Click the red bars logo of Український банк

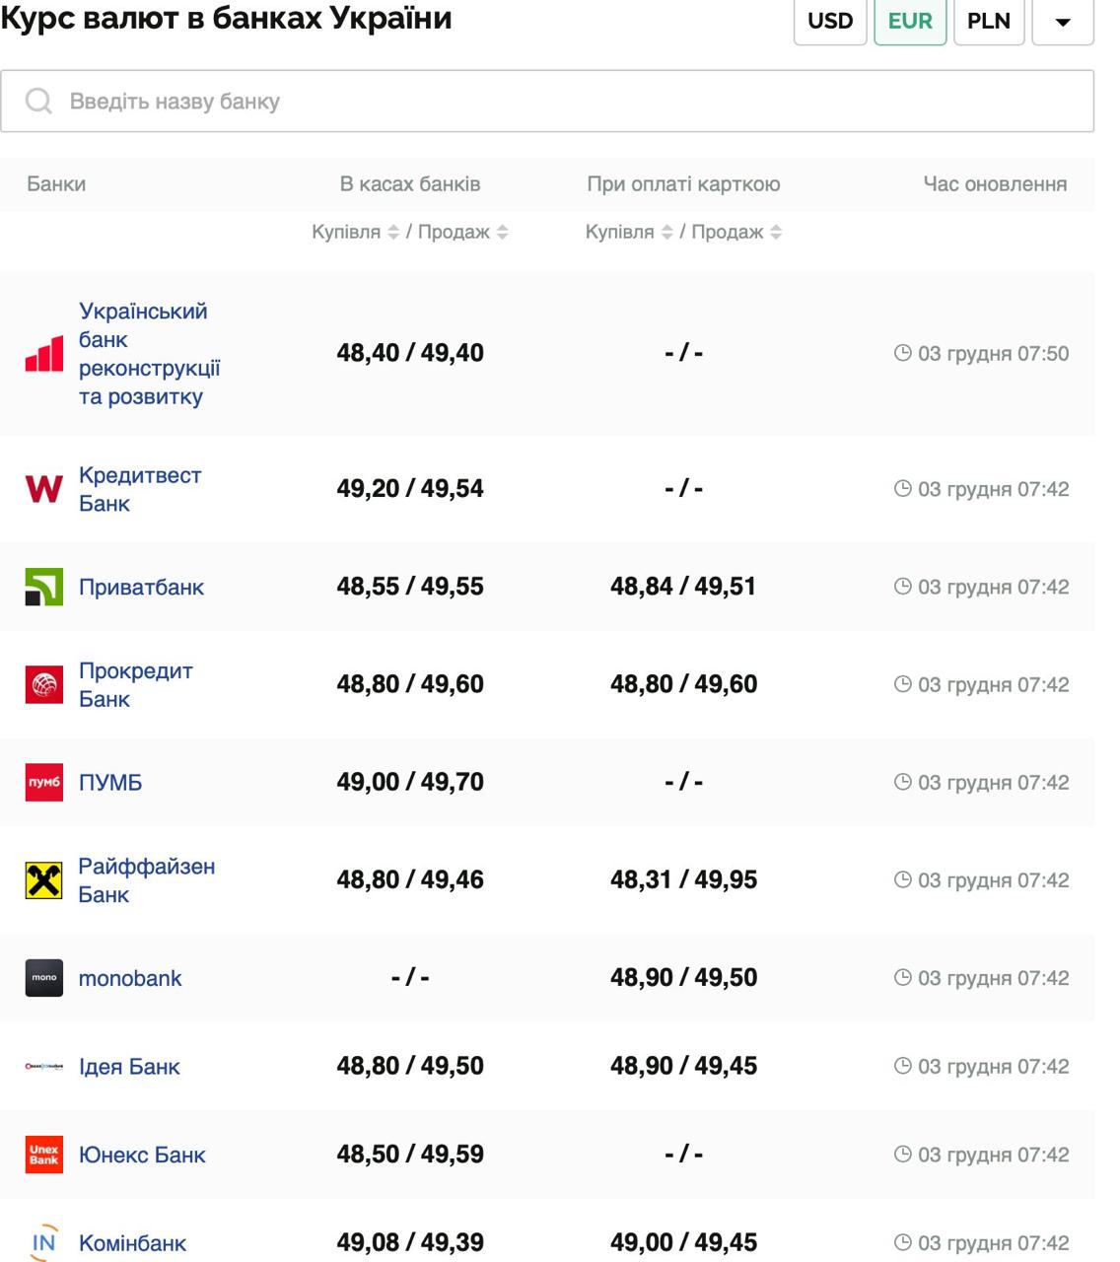[43, 354]
